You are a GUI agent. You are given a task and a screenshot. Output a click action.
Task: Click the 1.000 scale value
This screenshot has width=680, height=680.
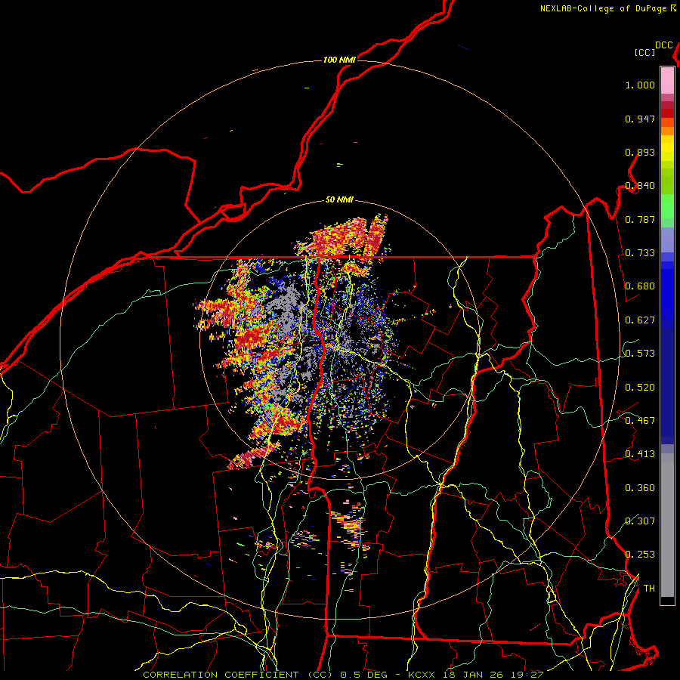pos(640,85)
